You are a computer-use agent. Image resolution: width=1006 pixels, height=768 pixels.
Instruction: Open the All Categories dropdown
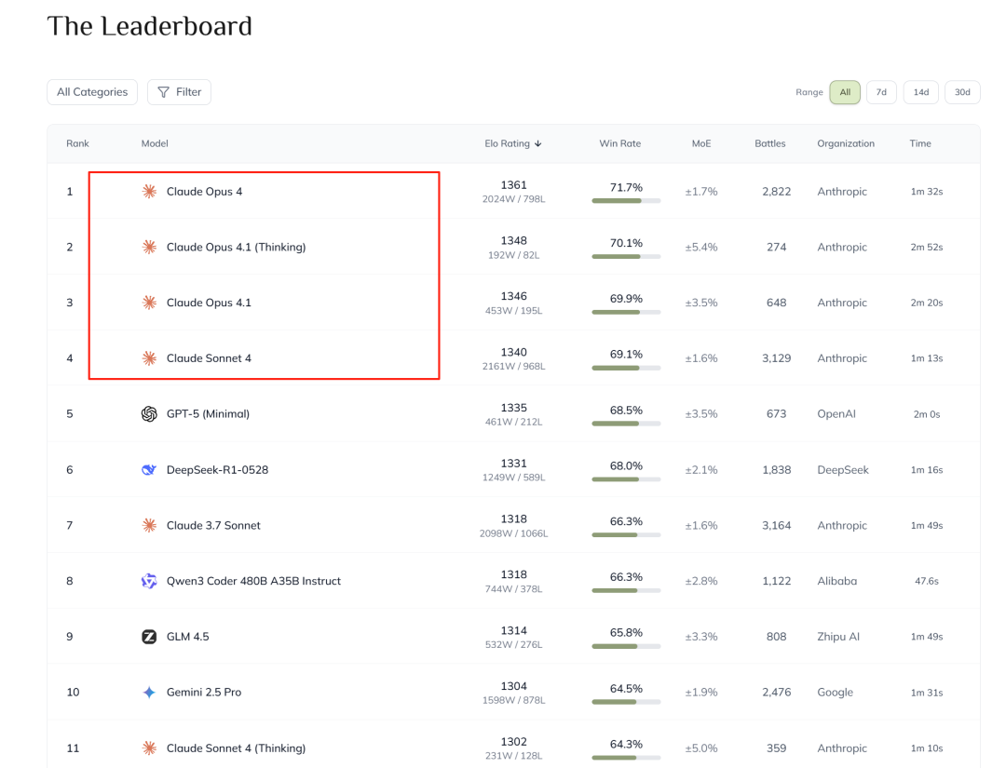92,92
